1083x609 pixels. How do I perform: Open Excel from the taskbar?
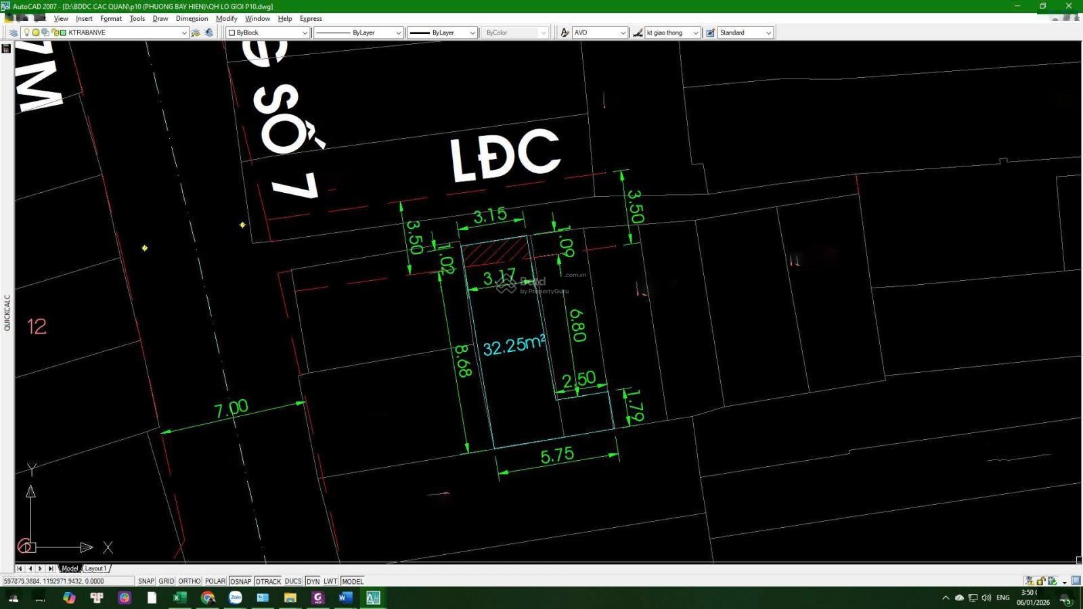point(179,597)
